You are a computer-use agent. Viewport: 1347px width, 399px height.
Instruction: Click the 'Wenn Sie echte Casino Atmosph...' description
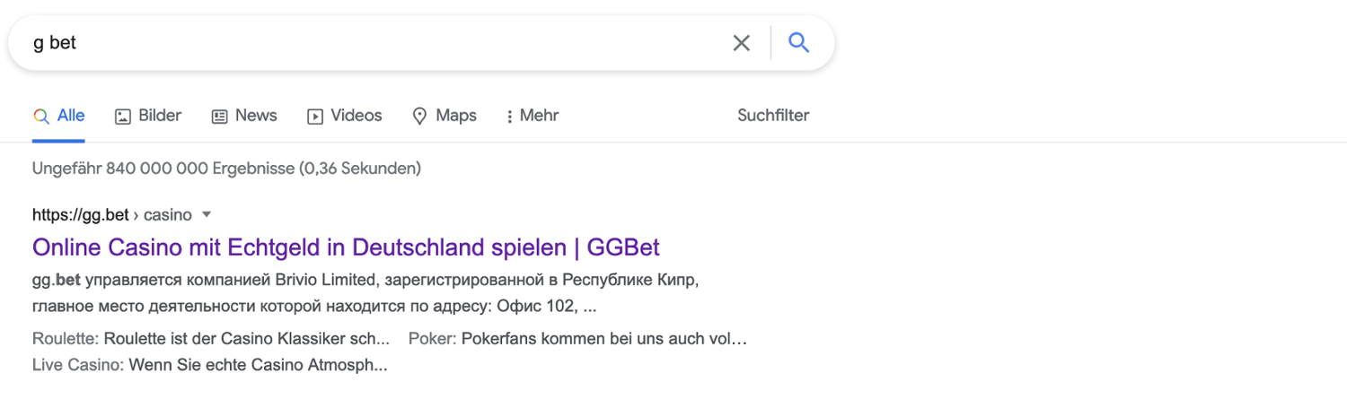259,366
